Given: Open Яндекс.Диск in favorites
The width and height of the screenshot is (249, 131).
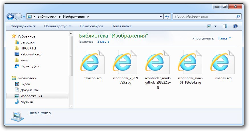Looking at the screenshot, I should pos(30,66).
